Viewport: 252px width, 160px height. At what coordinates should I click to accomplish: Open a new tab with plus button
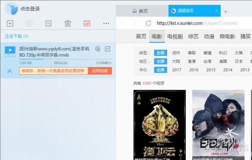tap(226, 12)
